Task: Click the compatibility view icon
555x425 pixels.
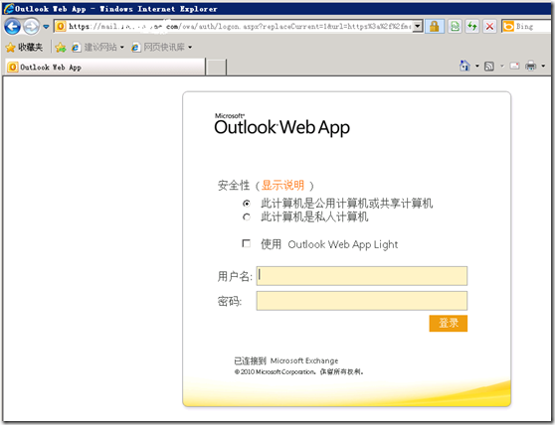Action: pyautogui.click(x=456, y=26)
